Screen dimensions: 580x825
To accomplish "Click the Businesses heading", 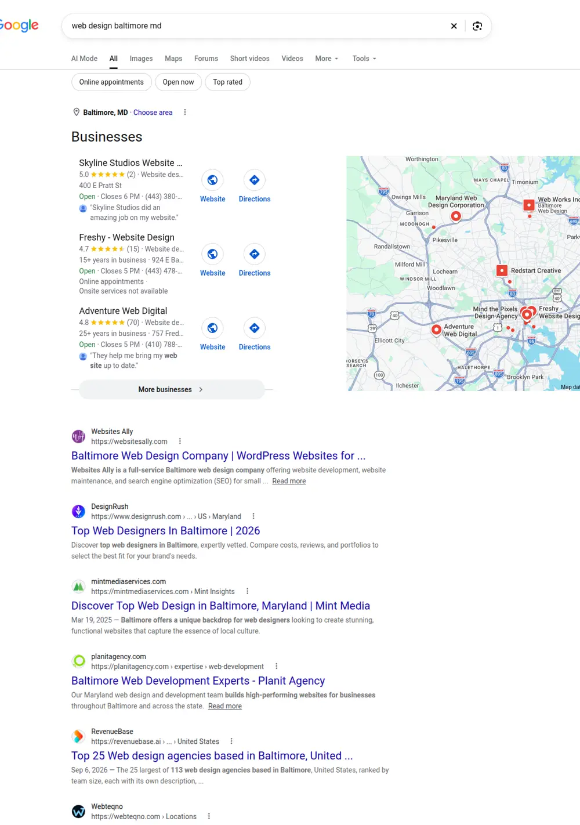I will coord(107,137).
